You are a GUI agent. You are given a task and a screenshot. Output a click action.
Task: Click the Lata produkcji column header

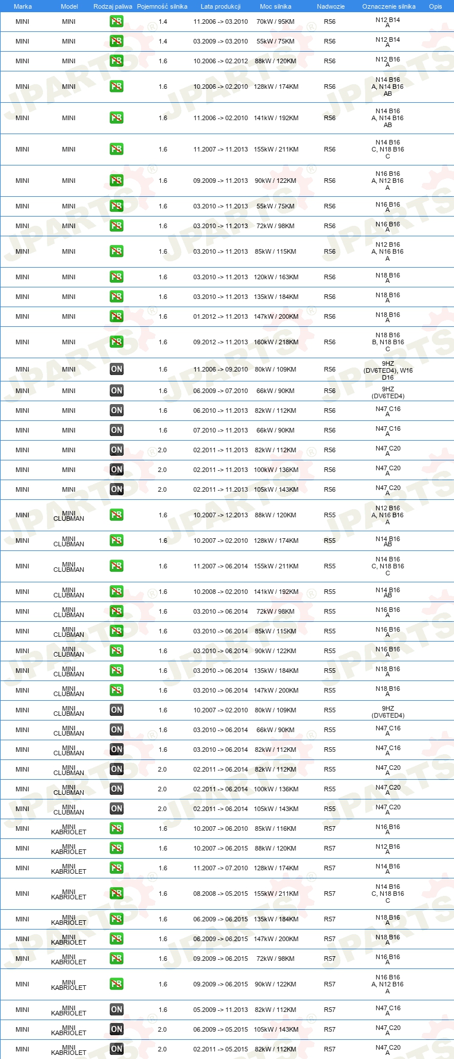click(x=221, y=6)
